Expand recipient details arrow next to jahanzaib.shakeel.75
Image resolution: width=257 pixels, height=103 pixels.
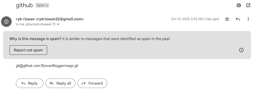[x=58, y=24]
